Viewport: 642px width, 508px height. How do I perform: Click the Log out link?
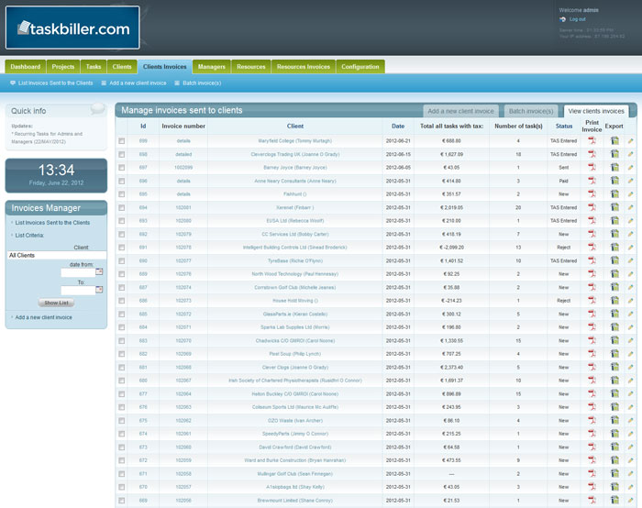pyautogui.click(x=577, y=19)
